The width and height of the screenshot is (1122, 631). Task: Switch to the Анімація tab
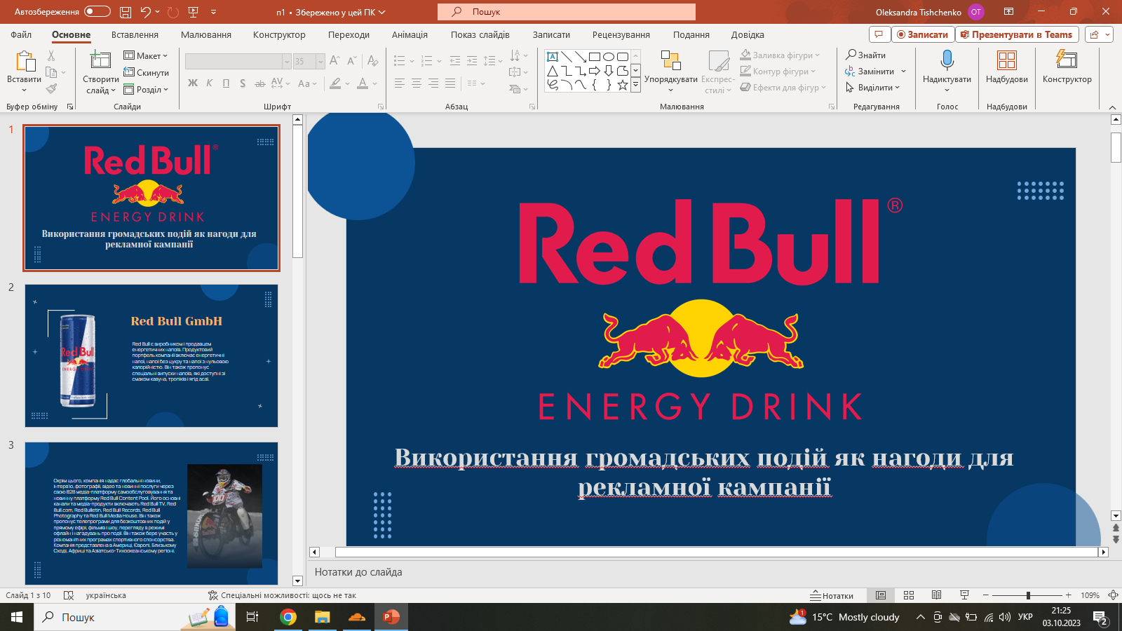410,34
